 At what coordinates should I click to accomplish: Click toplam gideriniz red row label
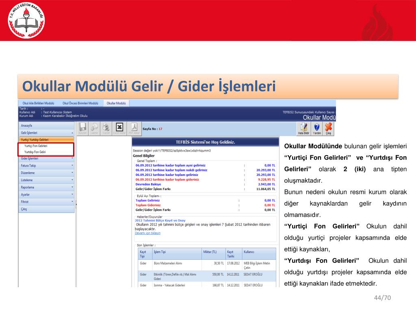point(167,180)
